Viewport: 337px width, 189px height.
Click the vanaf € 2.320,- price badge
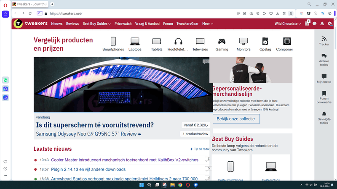[x=196, y=125]
